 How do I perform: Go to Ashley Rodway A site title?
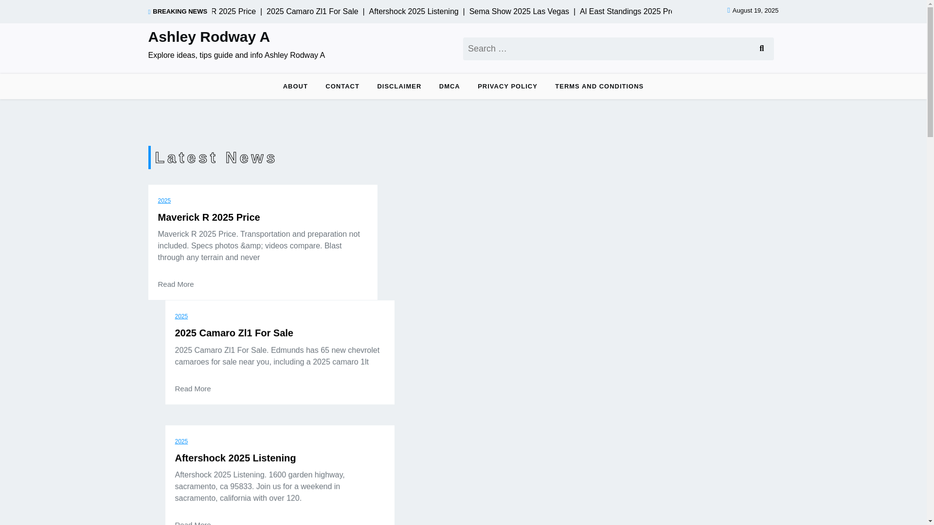point(209,37)
